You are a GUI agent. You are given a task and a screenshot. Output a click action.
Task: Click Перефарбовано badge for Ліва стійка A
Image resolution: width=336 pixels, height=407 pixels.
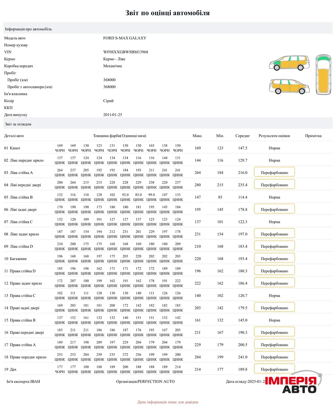click(274, 172)
